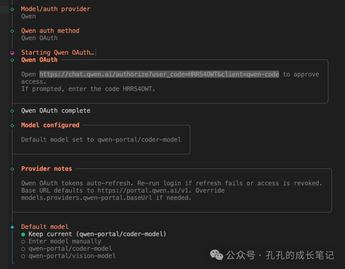Image resolution: width=345 pixels, height=269 pixels.
Task: Click the code HRRS4OWT in the prompt line
Action: 138,89
